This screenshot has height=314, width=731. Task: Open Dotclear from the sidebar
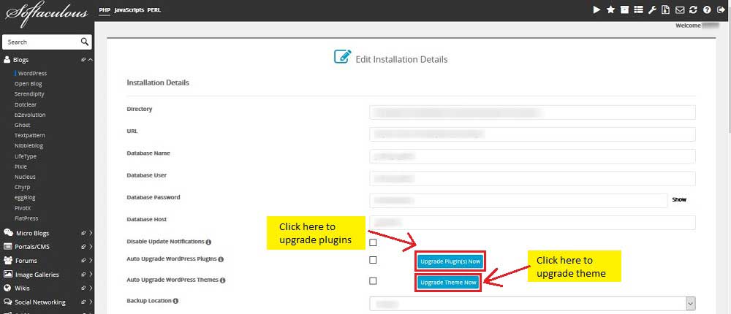25,105
